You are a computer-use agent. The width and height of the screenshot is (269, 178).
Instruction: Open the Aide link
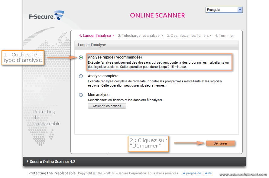(x=208, y=173)
